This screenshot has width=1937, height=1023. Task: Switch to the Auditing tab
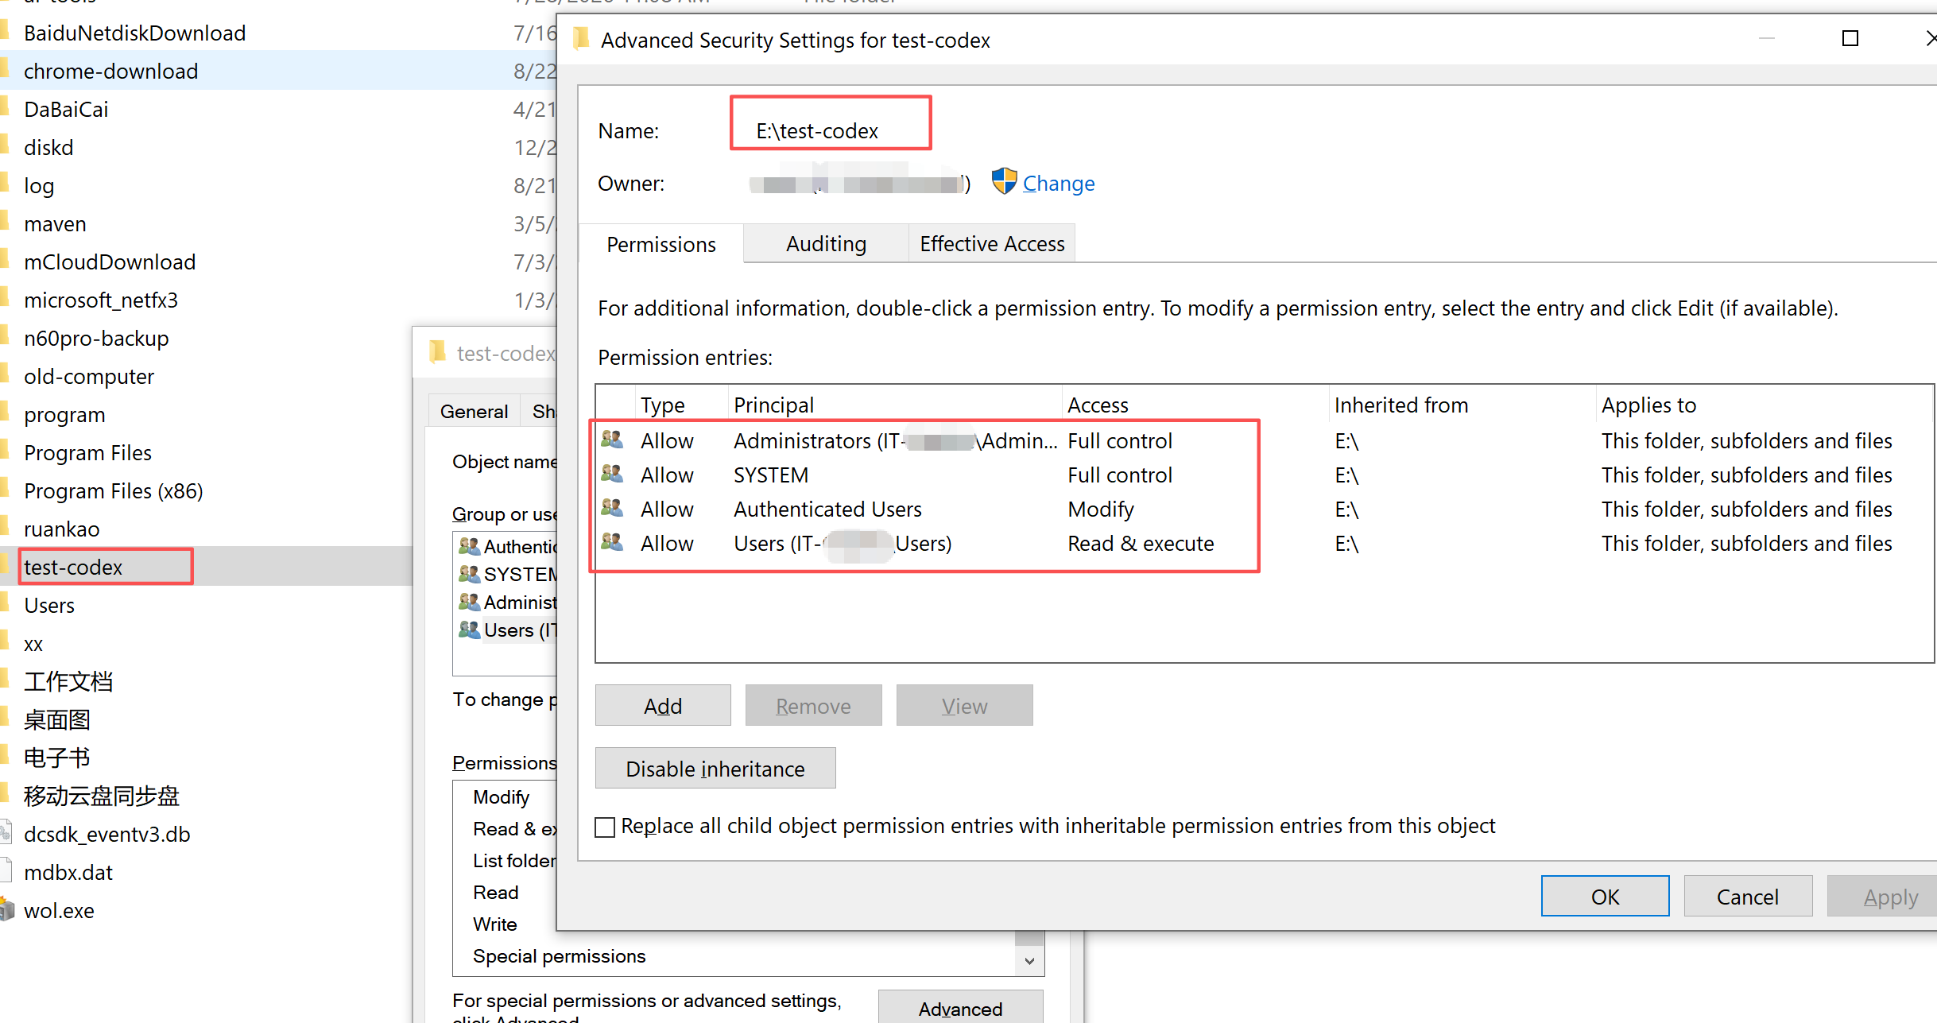(x=826, y=244)
